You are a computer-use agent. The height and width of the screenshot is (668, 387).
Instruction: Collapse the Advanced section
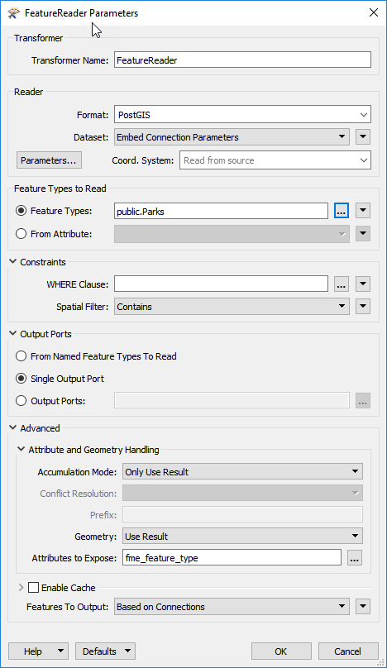pos(13,427)
